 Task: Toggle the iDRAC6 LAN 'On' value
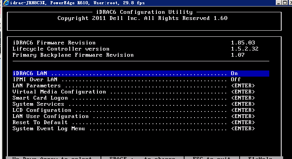point(234,74)
